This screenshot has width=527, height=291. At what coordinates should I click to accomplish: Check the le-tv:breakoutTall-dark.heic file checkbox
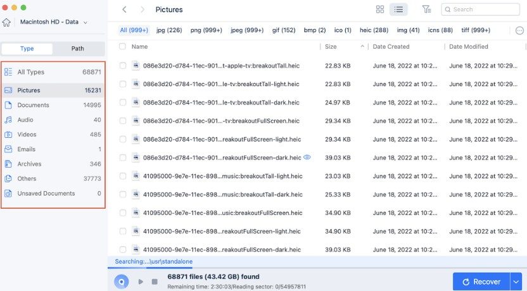123,102
